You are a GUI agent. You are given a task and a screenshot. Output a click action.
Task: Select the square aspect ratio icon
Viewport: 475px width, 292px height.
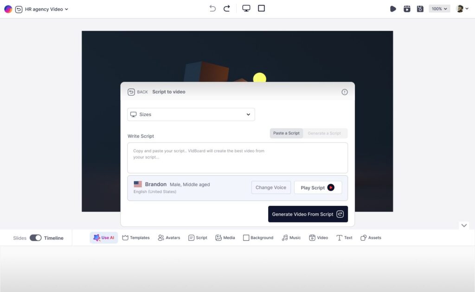(262, 8)
